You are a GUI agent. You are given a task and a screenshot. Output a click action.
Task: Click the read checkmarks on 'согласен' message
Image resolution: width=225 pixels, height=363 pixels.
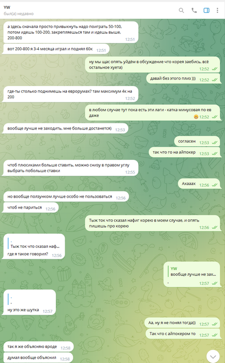[215, 143]
